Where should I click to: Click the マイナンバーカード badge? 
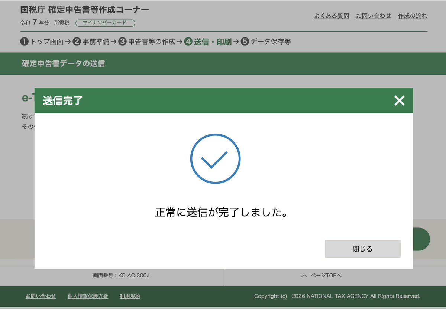tap(105, 23)
